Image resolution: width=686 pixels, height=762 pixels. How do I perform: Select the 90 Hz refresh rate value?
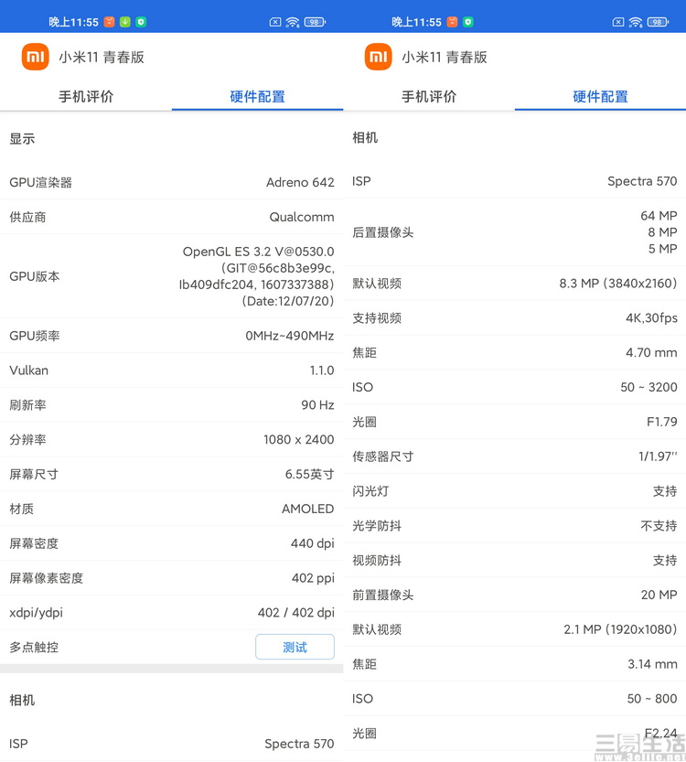pos(317,405)
